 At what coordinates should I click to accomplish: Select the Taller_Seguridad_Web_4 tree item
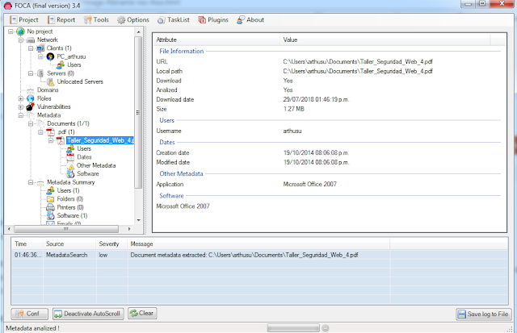(x=100, y=140)
